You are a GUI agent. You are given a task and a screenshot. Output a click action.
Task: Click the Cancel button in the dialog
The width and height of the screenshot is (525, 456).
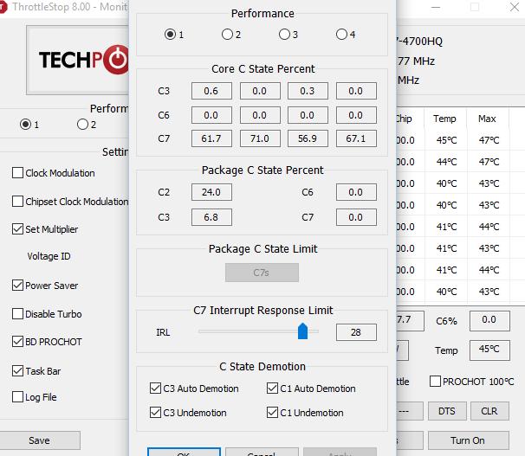pos(262,452)
